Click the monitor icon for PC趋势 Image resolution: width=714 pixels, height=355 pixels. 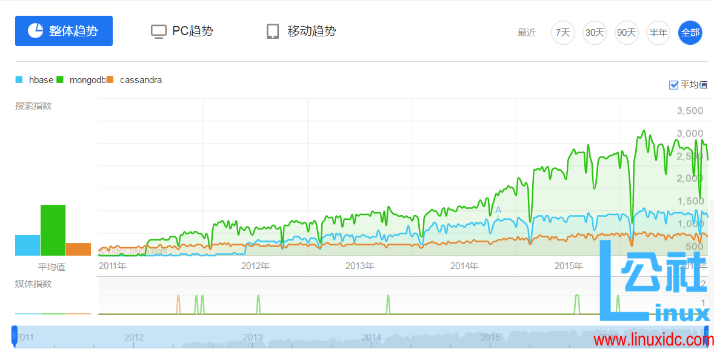tap(158, 30)
